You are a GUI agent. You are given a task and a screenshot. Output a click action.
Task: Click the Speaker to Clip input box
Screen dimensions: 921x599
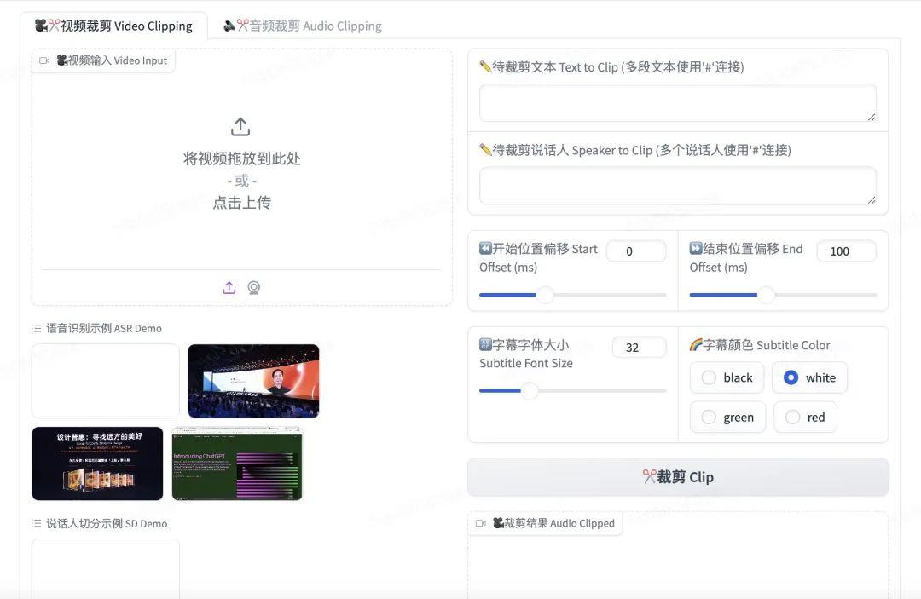tap(678, 186)
